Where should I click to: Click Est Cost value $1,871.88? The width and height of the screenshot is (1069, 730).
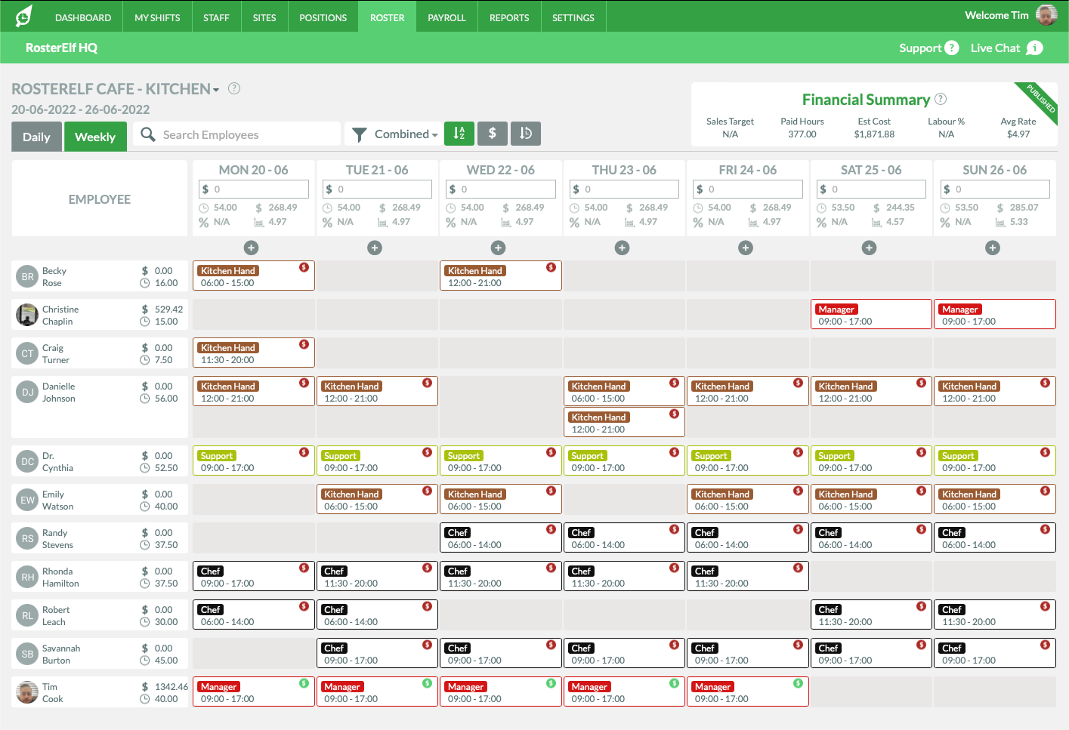tap(874, 134)
